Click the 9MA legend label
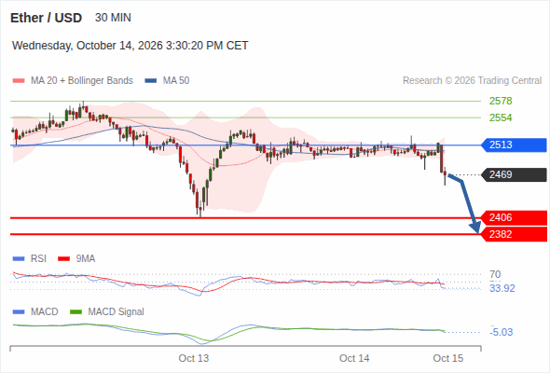 (x=86, y=259)
